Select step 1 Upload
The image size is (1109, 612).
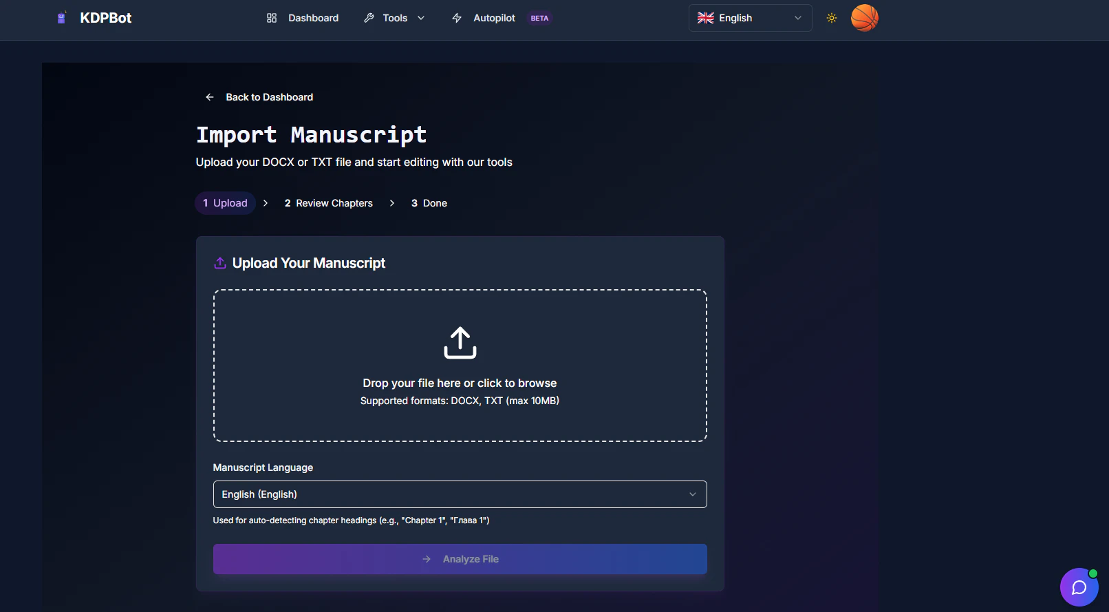tap(225, 203)
